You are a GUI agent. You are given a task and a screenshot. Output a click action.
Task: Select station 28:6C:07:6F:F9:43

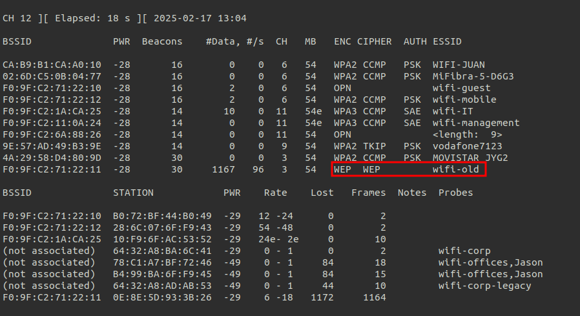(162, 227)
